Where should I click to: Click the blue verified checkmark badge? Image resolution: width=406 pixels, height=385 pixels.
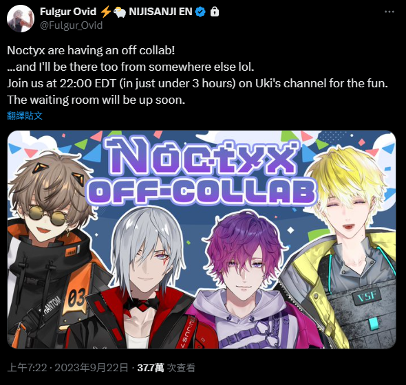200,12
